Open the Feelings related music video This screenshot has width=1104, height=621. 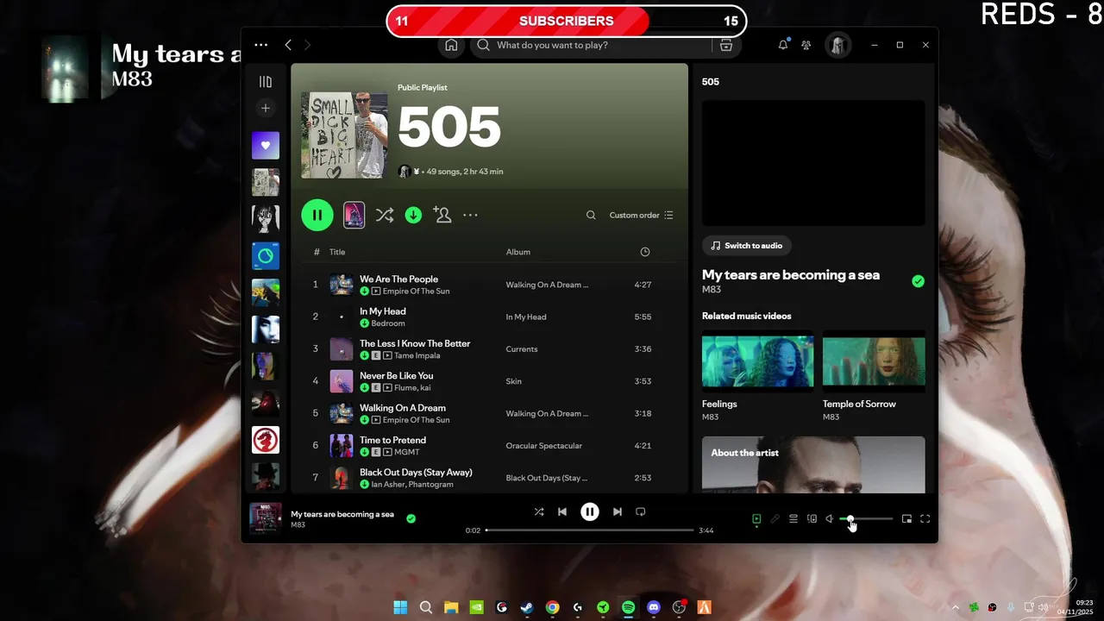coord(757,361)
